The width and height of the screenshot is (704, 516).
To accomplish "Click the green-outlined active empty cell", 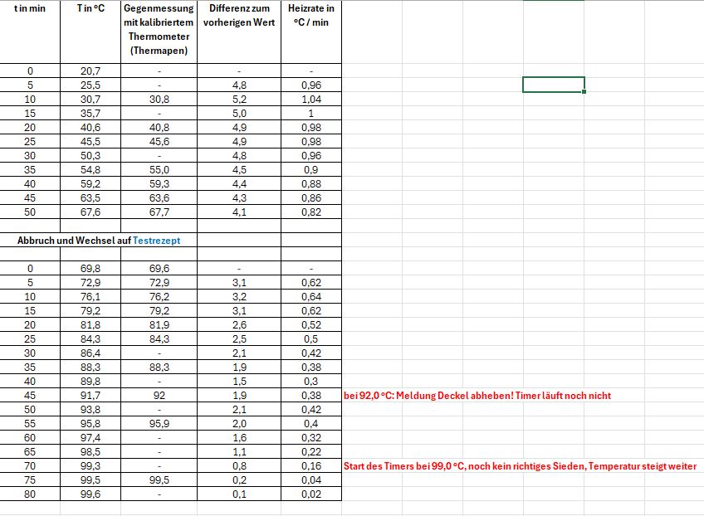I will coord(553,85).
